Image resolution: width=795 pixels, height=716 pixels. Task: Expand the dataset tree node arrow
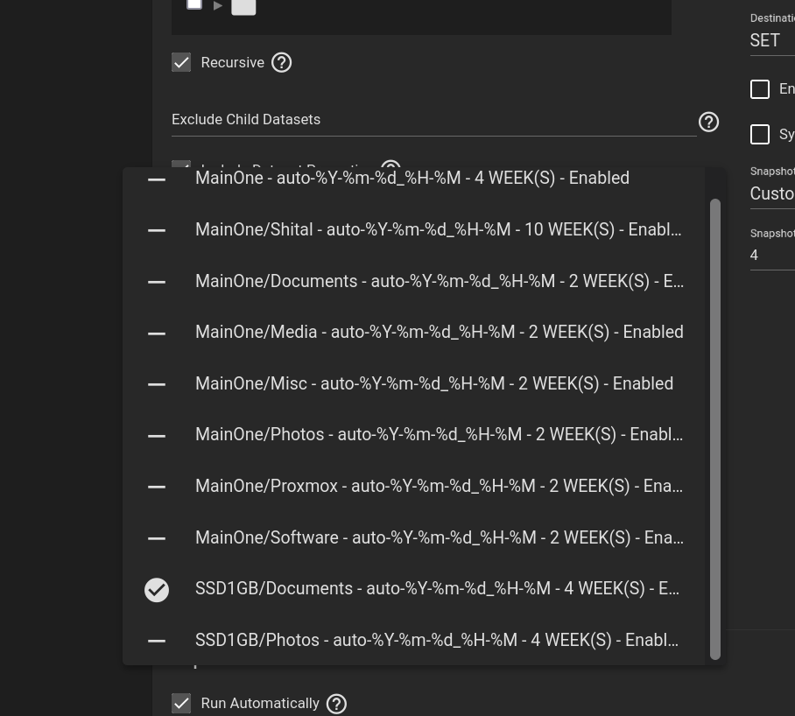218,6
